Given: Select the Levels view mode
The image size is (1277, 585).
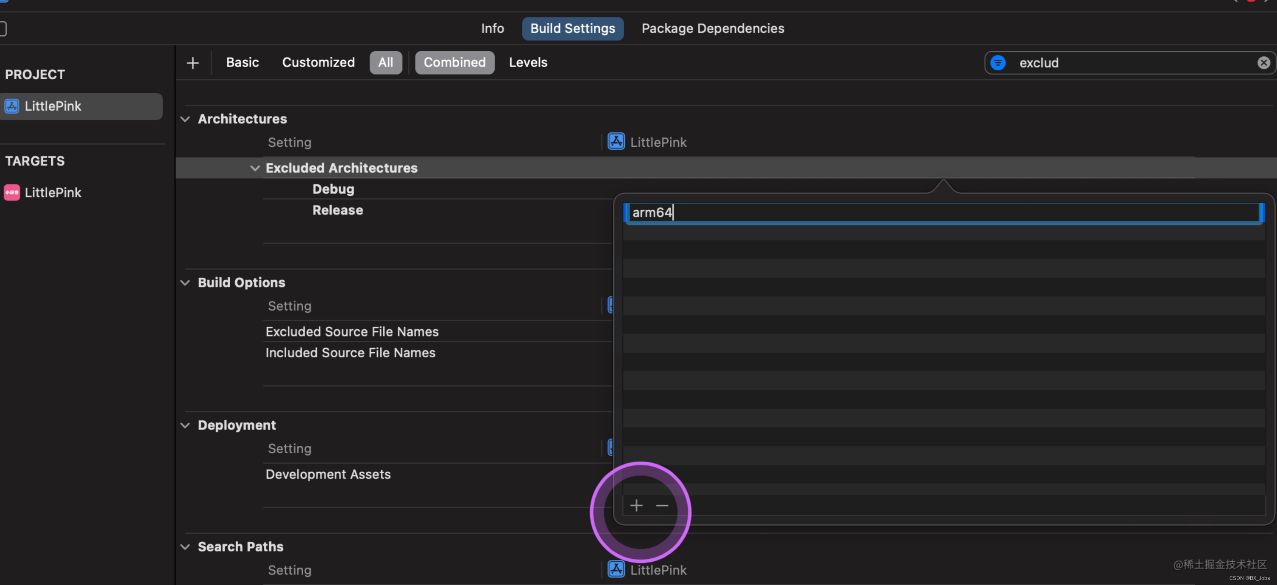Looking at the screenshot, I should click(x=528, y=62).
